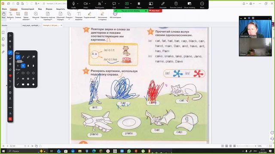Expand Video options arrow in Zoom bar
275x154 pixels.
coord(90,4)
